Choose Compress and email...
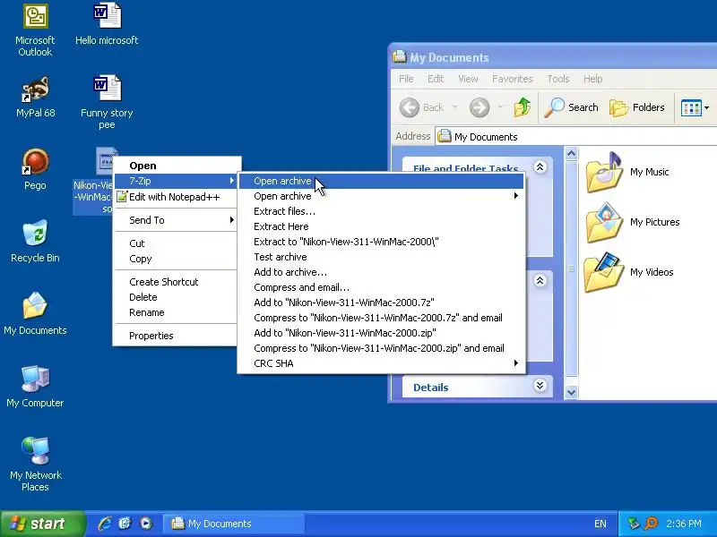Screen dimensions: 717x537 click(382, 287)
